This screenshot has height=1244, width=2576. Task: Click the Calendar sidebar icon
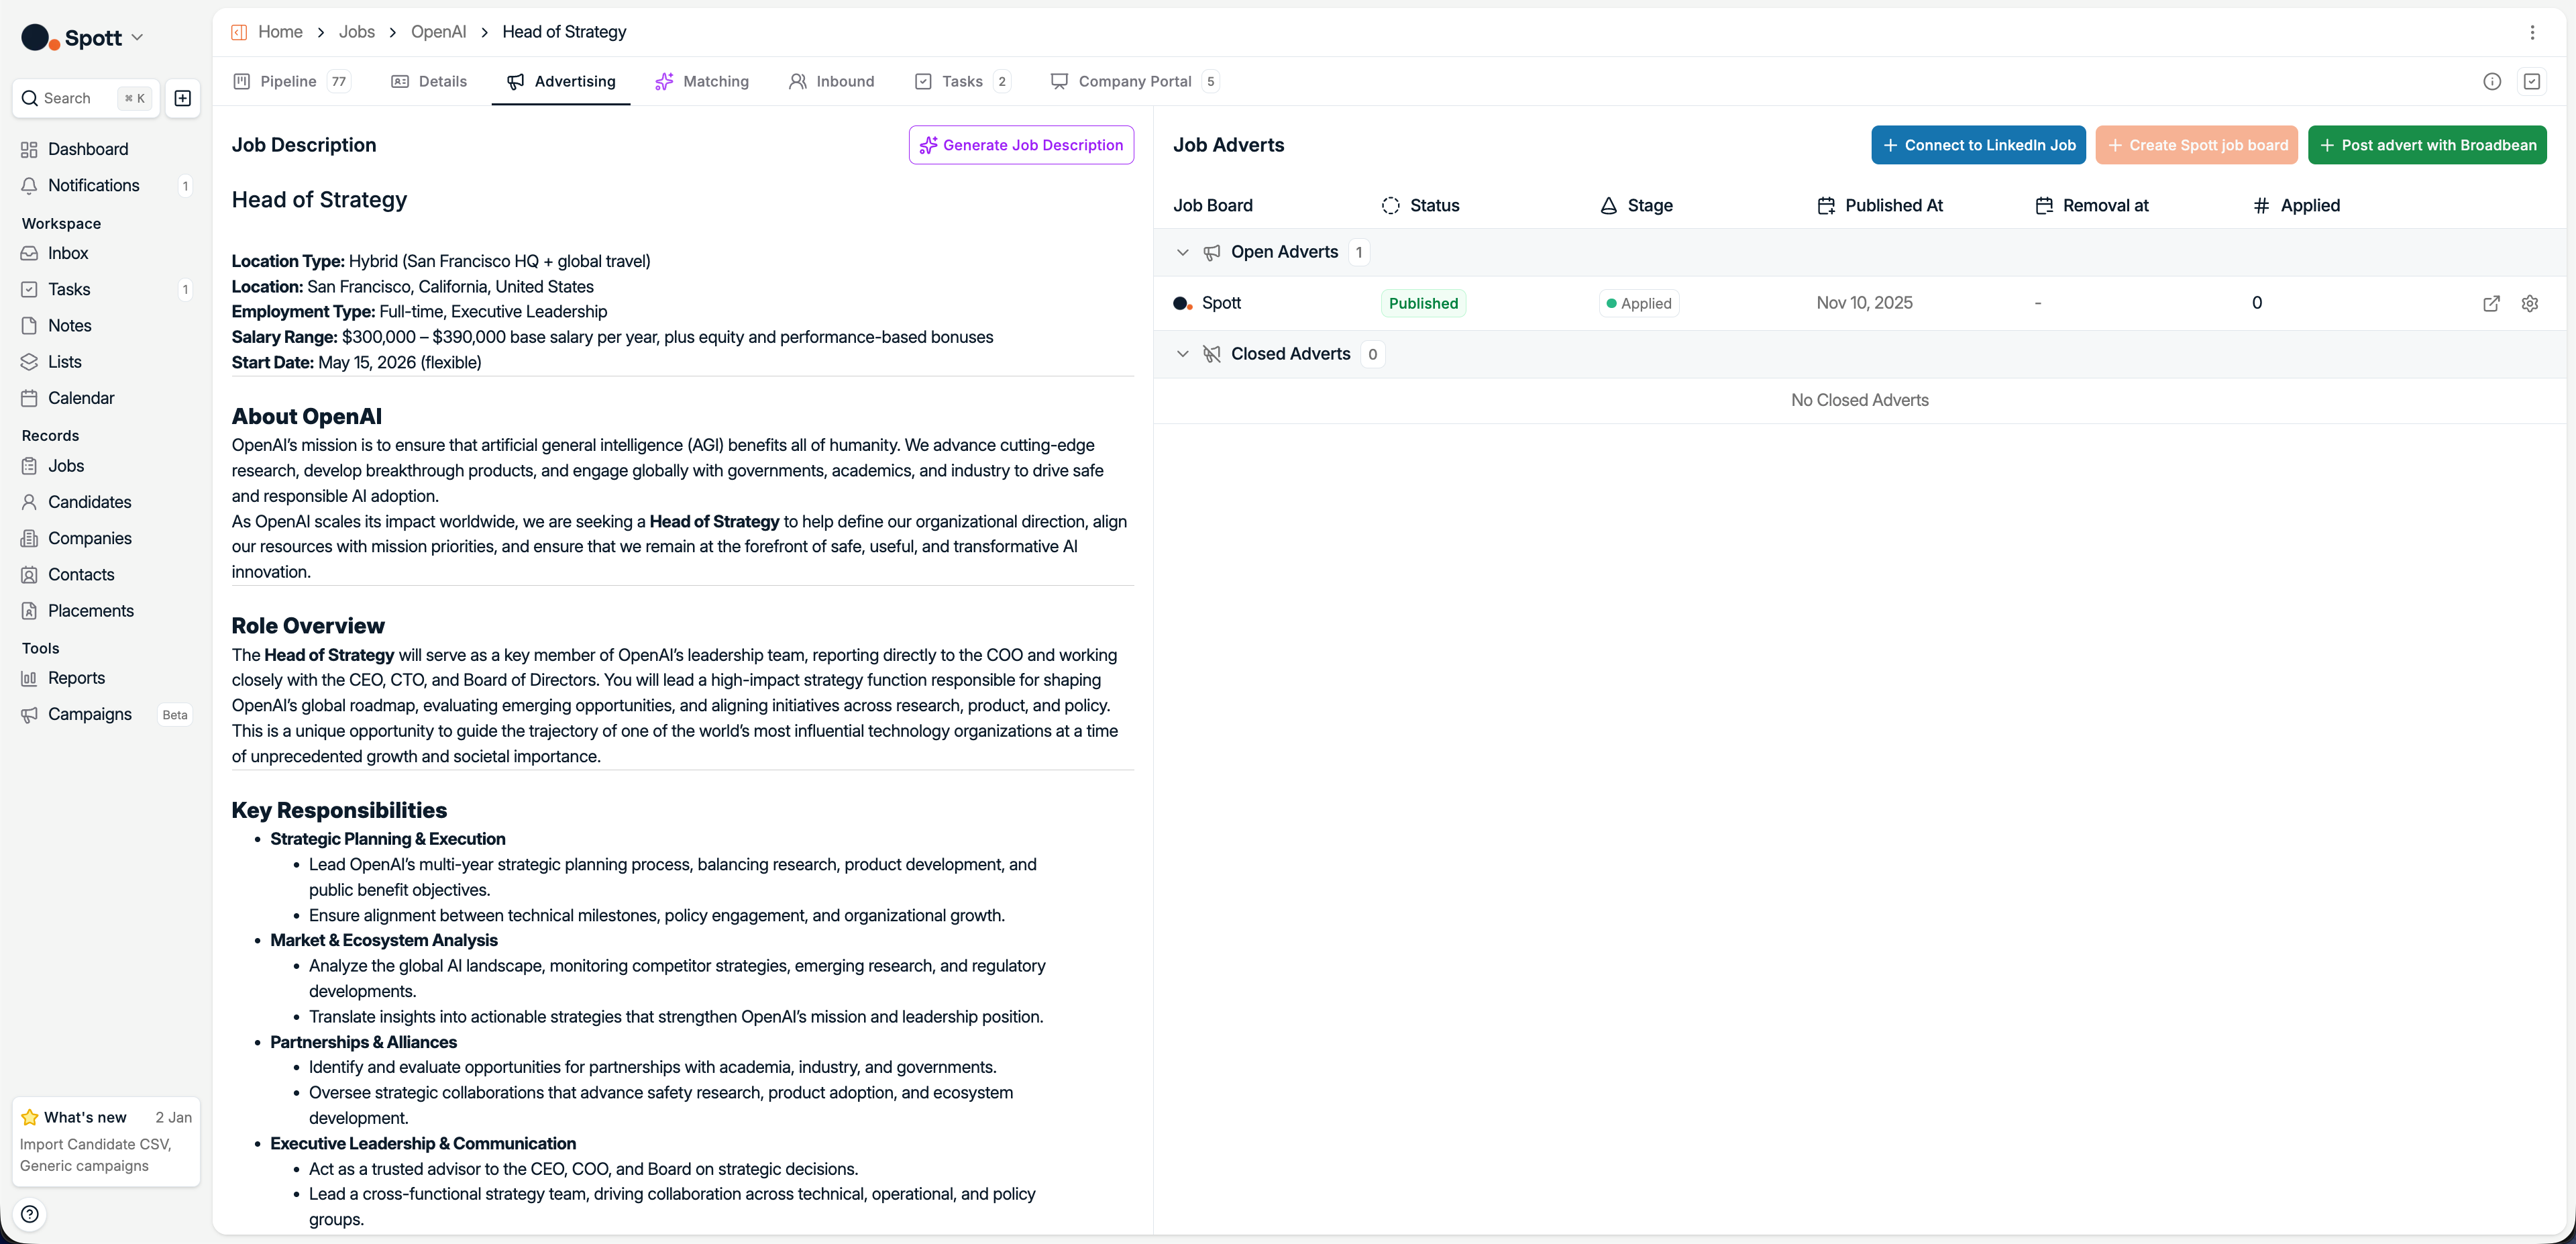point(29,398)
